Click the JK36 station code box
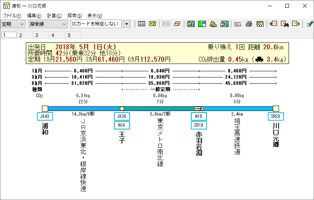The height and width of the screenshot is (200, 314). click(122, 116)
